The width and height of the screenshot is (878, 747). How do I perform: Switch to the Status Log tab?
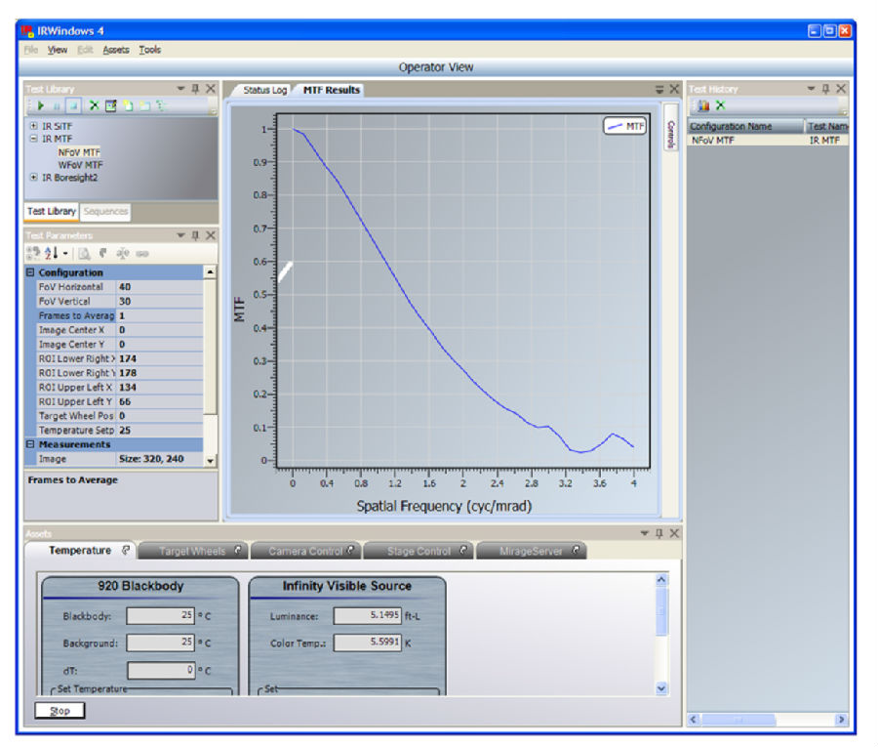(x=264, y=90)
